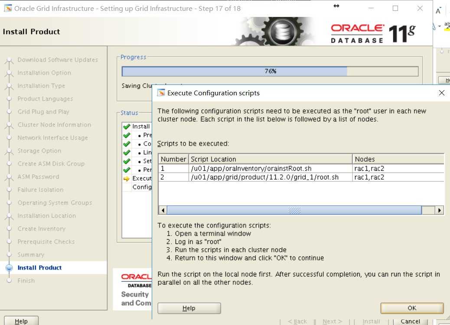Select Storage Option step

pos(39,151)
